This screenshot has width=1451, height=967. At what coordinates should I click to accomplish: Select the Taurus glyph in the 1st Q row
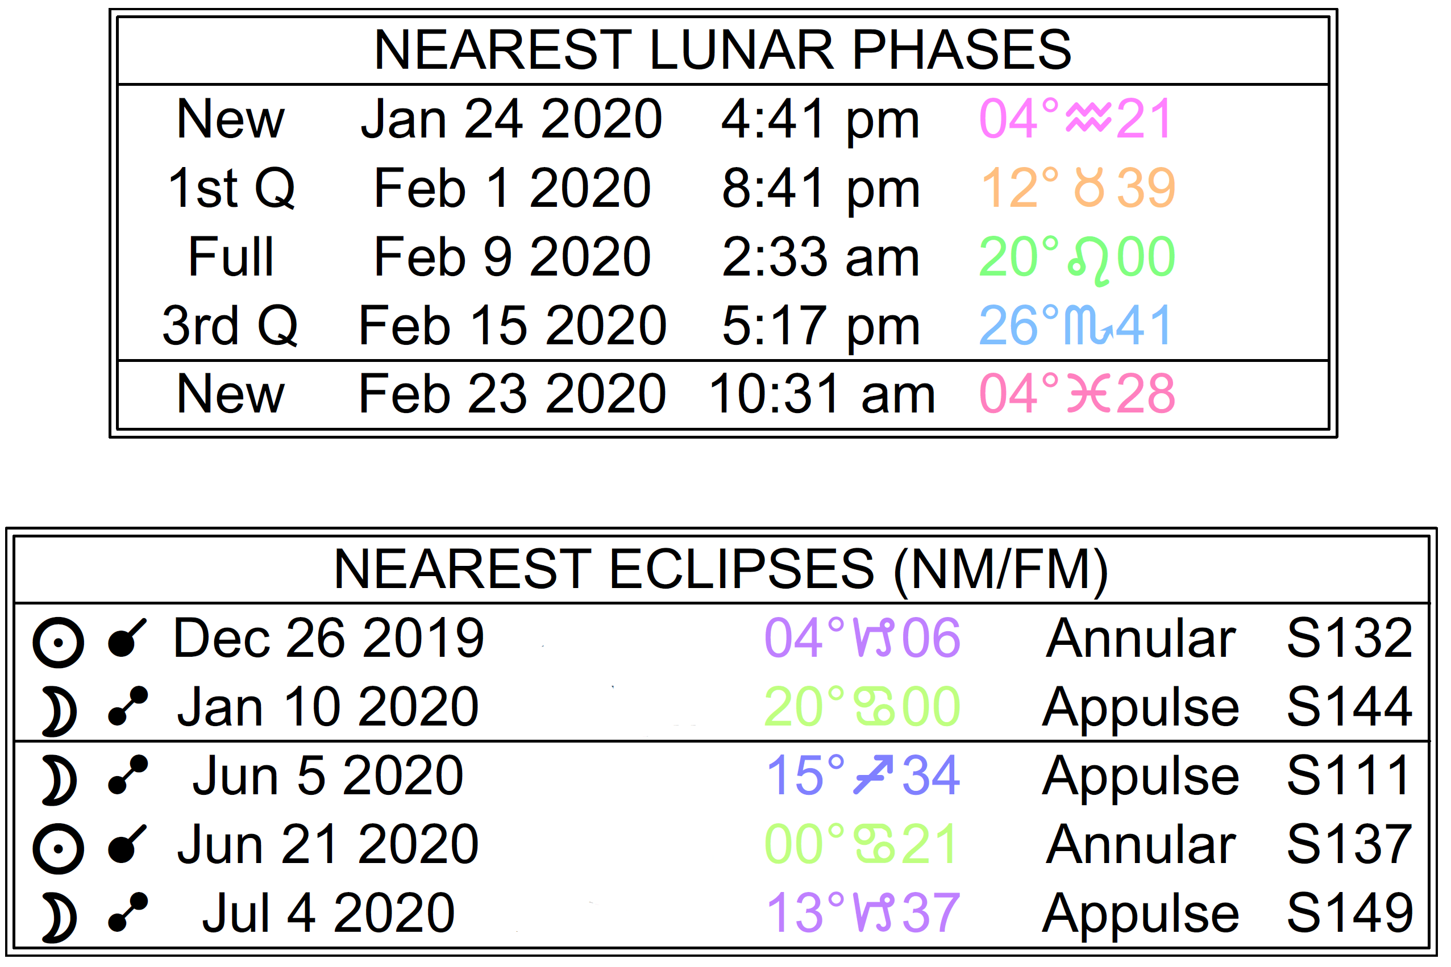[1089, 188]
